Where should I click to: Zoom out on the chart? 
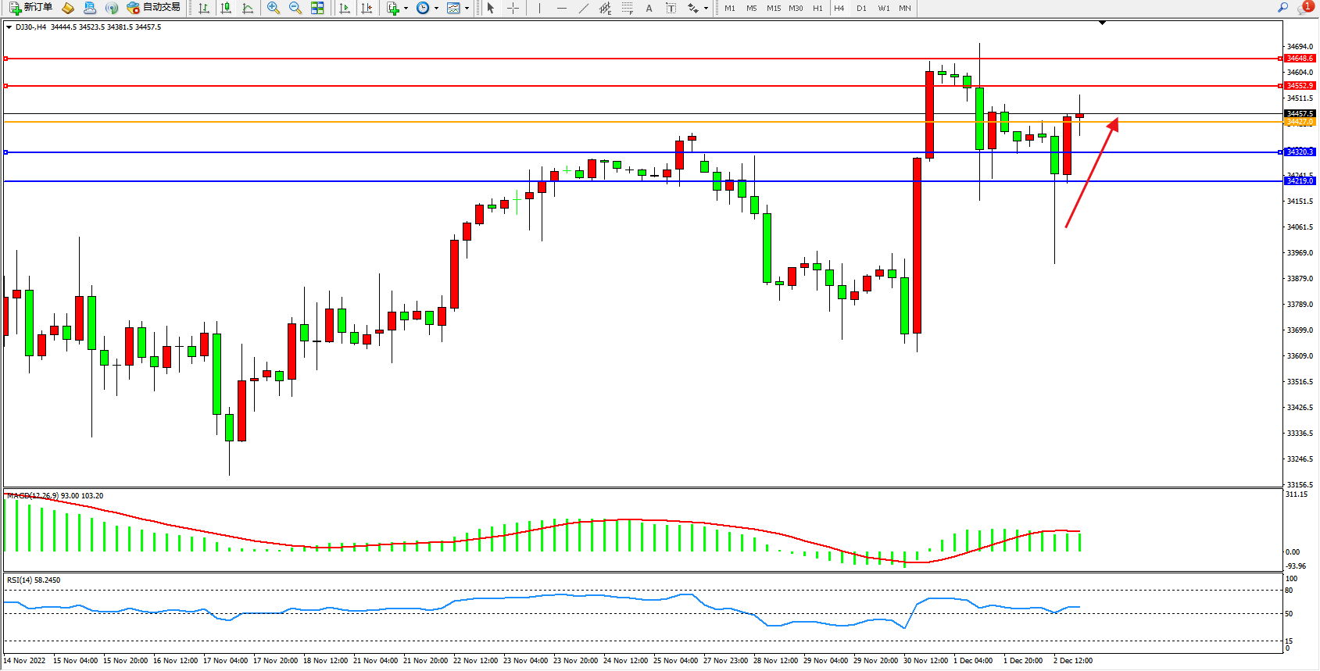coord(295,8)
